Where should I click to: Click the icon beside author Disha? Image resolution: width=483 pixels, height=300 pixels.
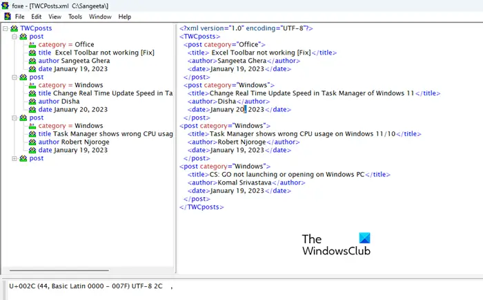(x=32, y=101)
